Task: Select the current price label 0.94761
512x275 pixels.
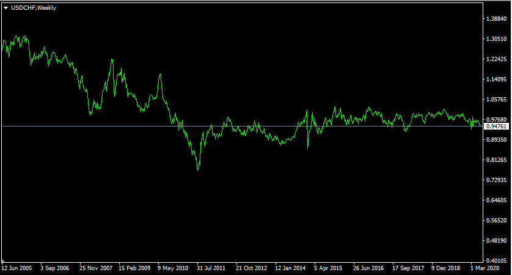Action: (496, 127)
